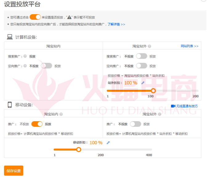Turn off mobile 淘宝站内 推广 toggle
Viewport: 209px width, 177px height.
click(x=37, y=124)
